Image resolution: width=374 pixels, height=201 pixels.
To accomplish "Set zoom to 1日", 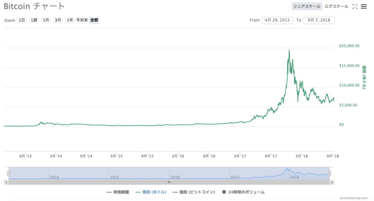I will coord(22,20).
